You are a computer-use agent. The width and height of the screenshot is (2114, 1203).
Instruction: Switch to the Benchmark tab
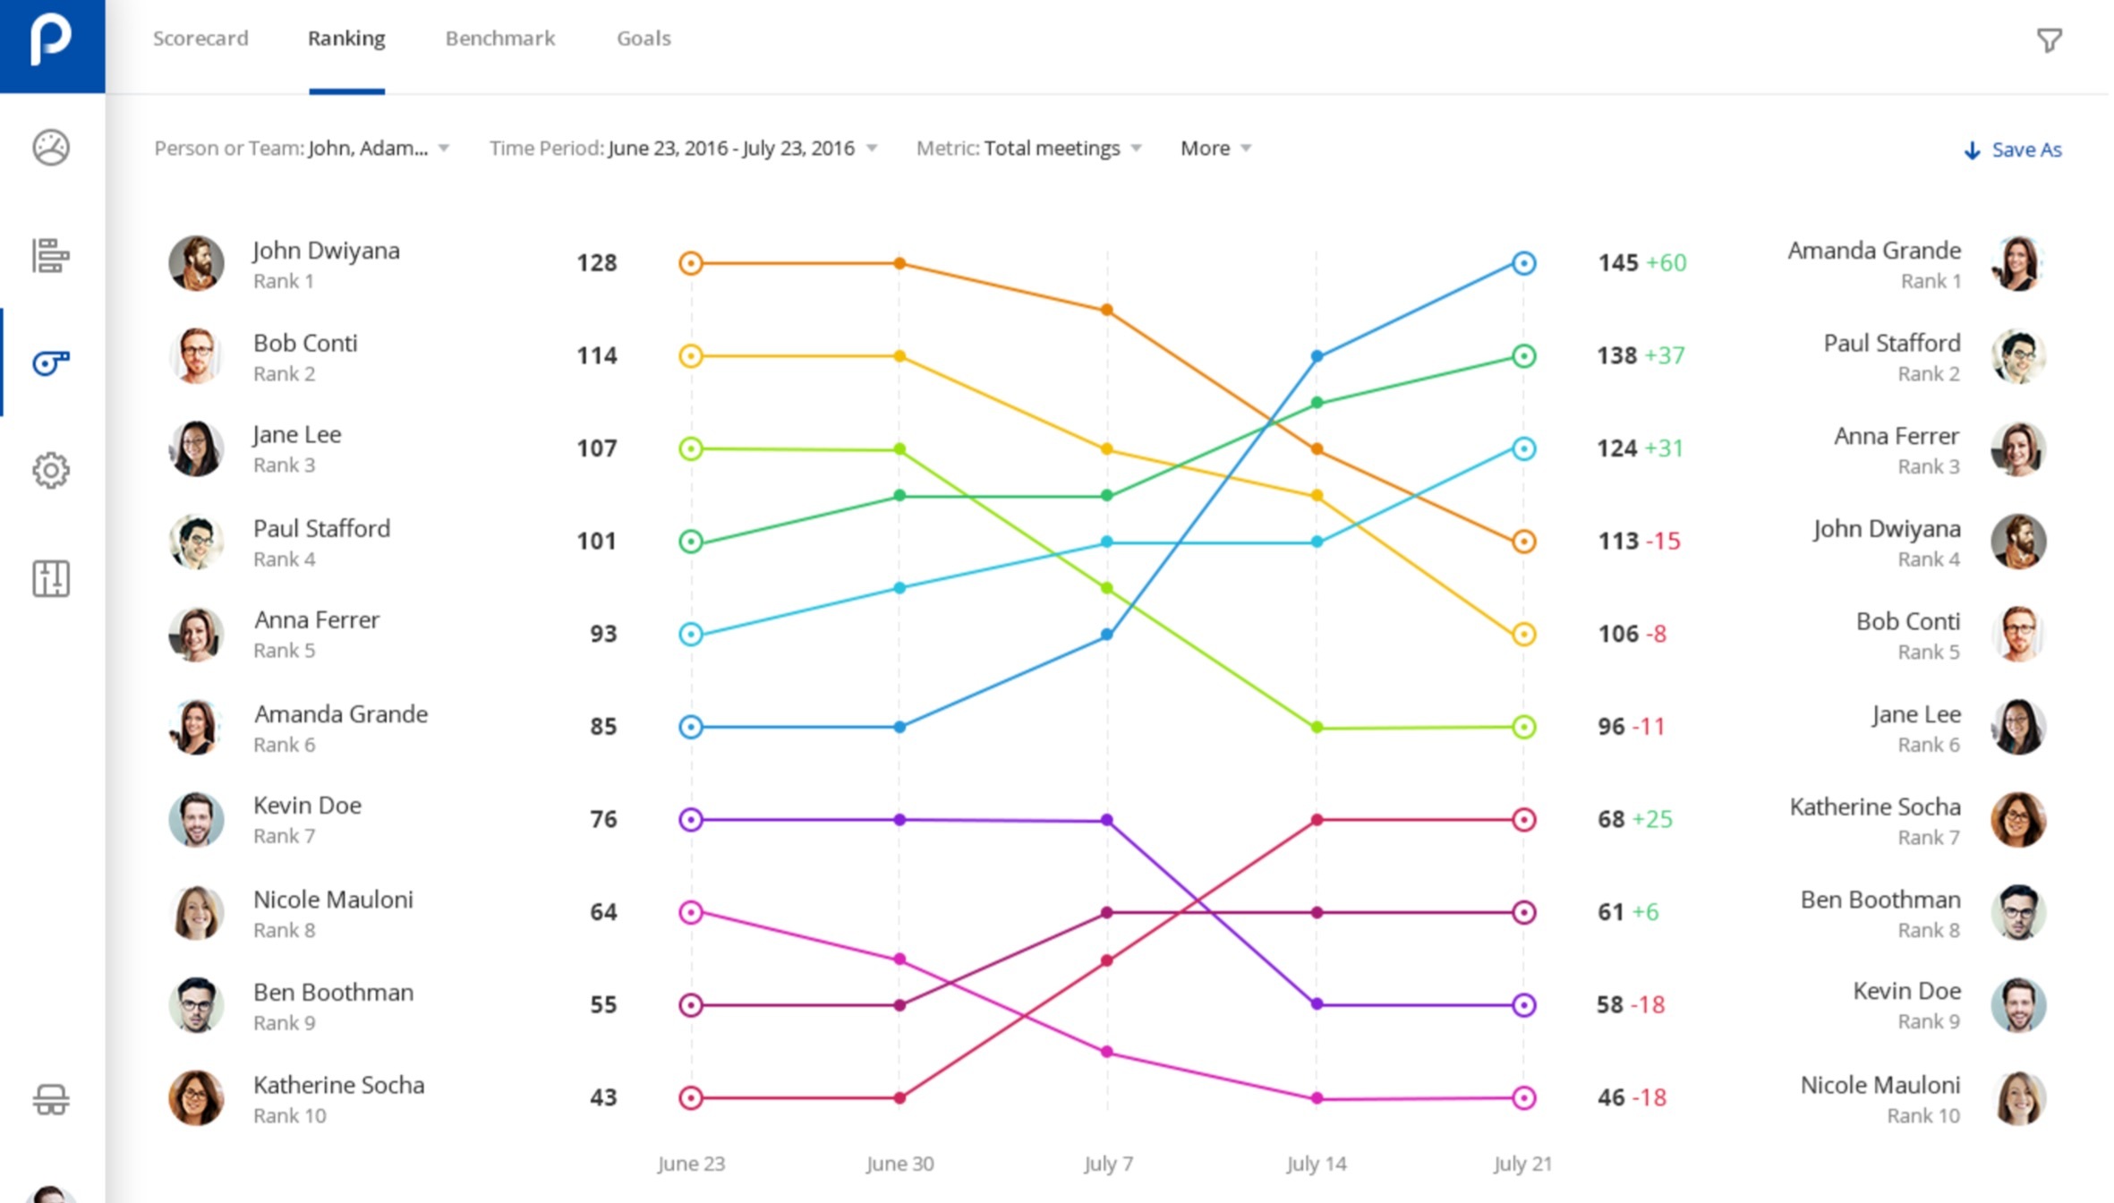500,38
